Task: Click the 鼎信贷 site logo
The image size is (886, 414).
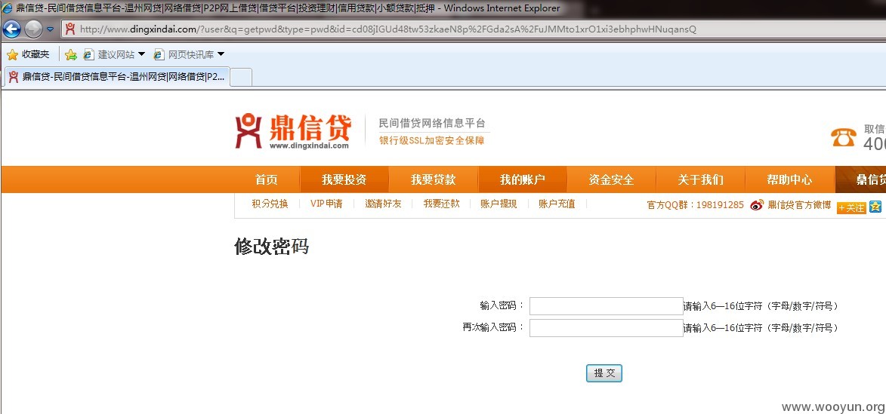Action: [293, 131]
